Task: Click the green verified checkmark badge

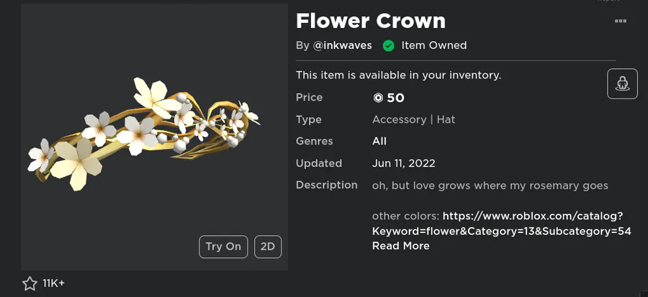Action: click(388, 45)
